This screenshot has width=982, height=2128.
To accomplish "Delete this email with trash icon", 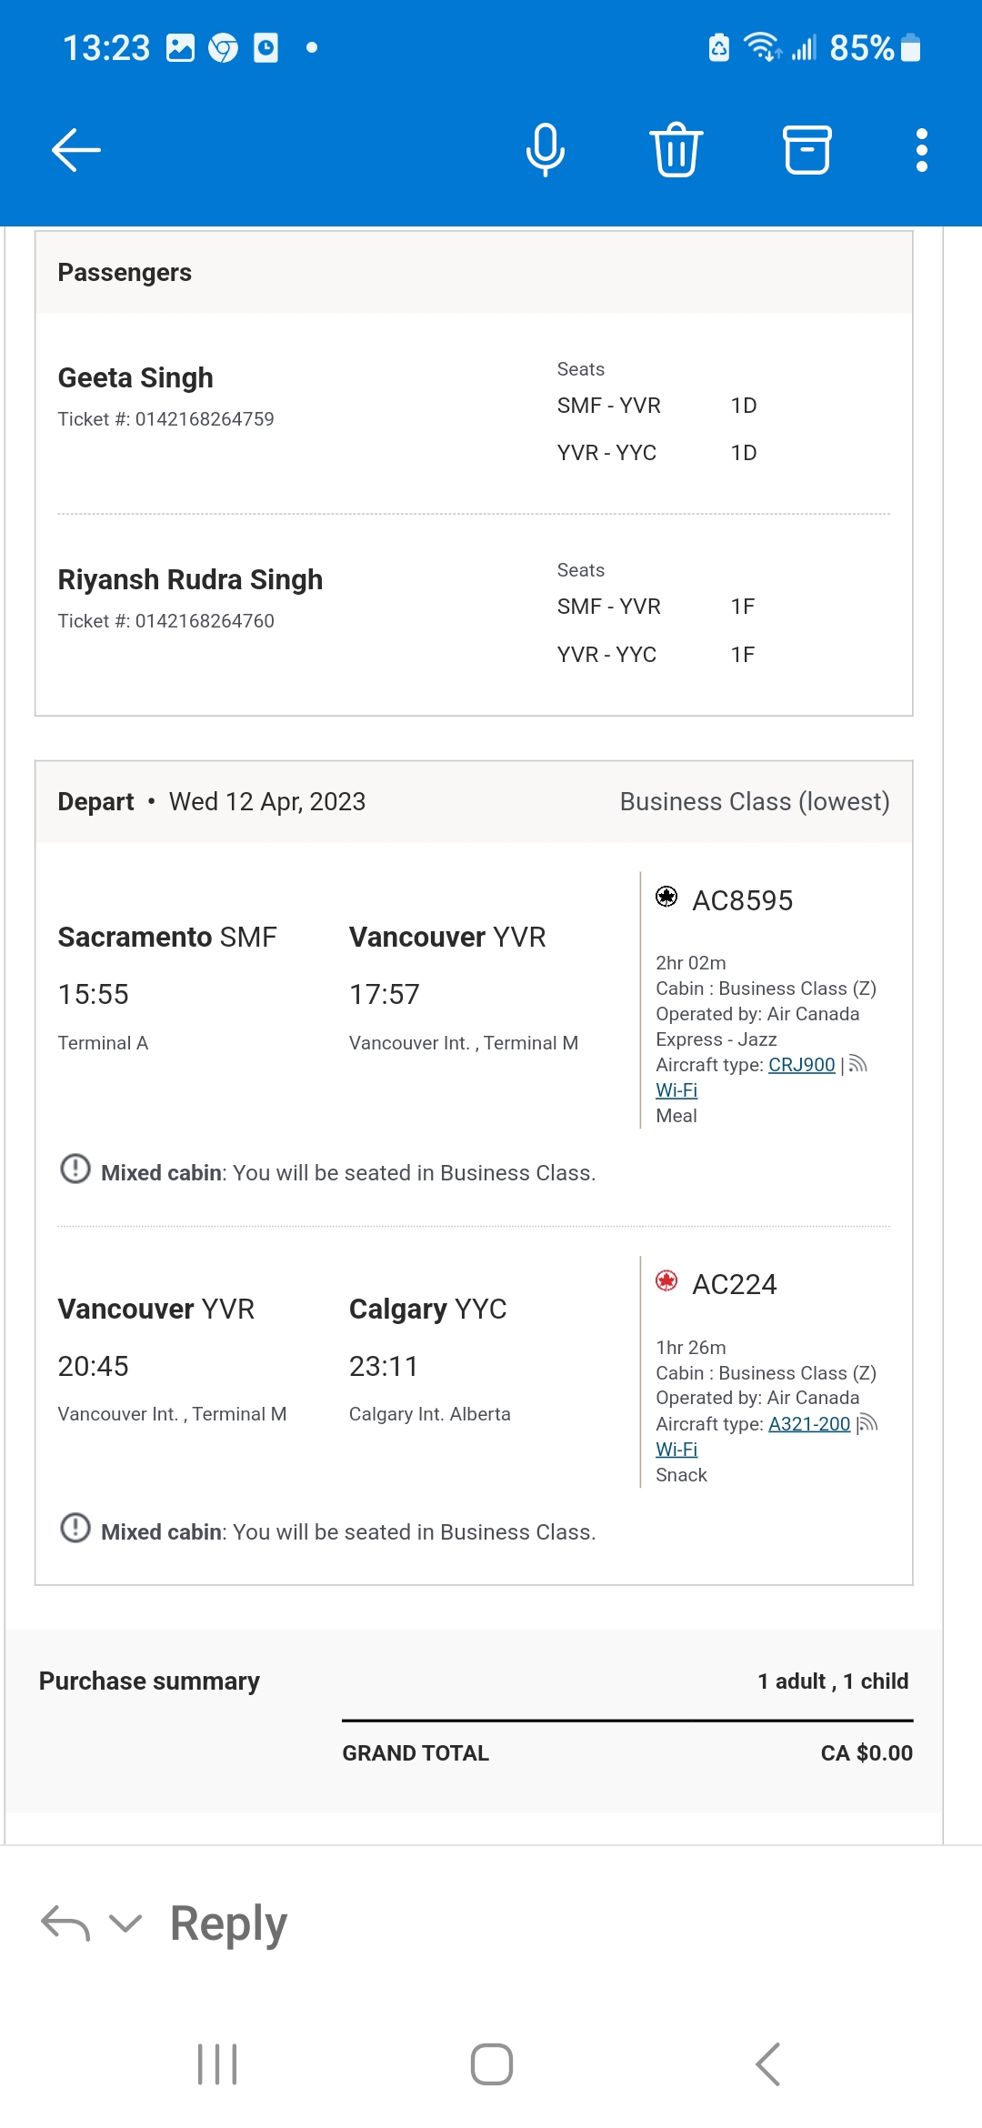I will [x=676, y=150].
